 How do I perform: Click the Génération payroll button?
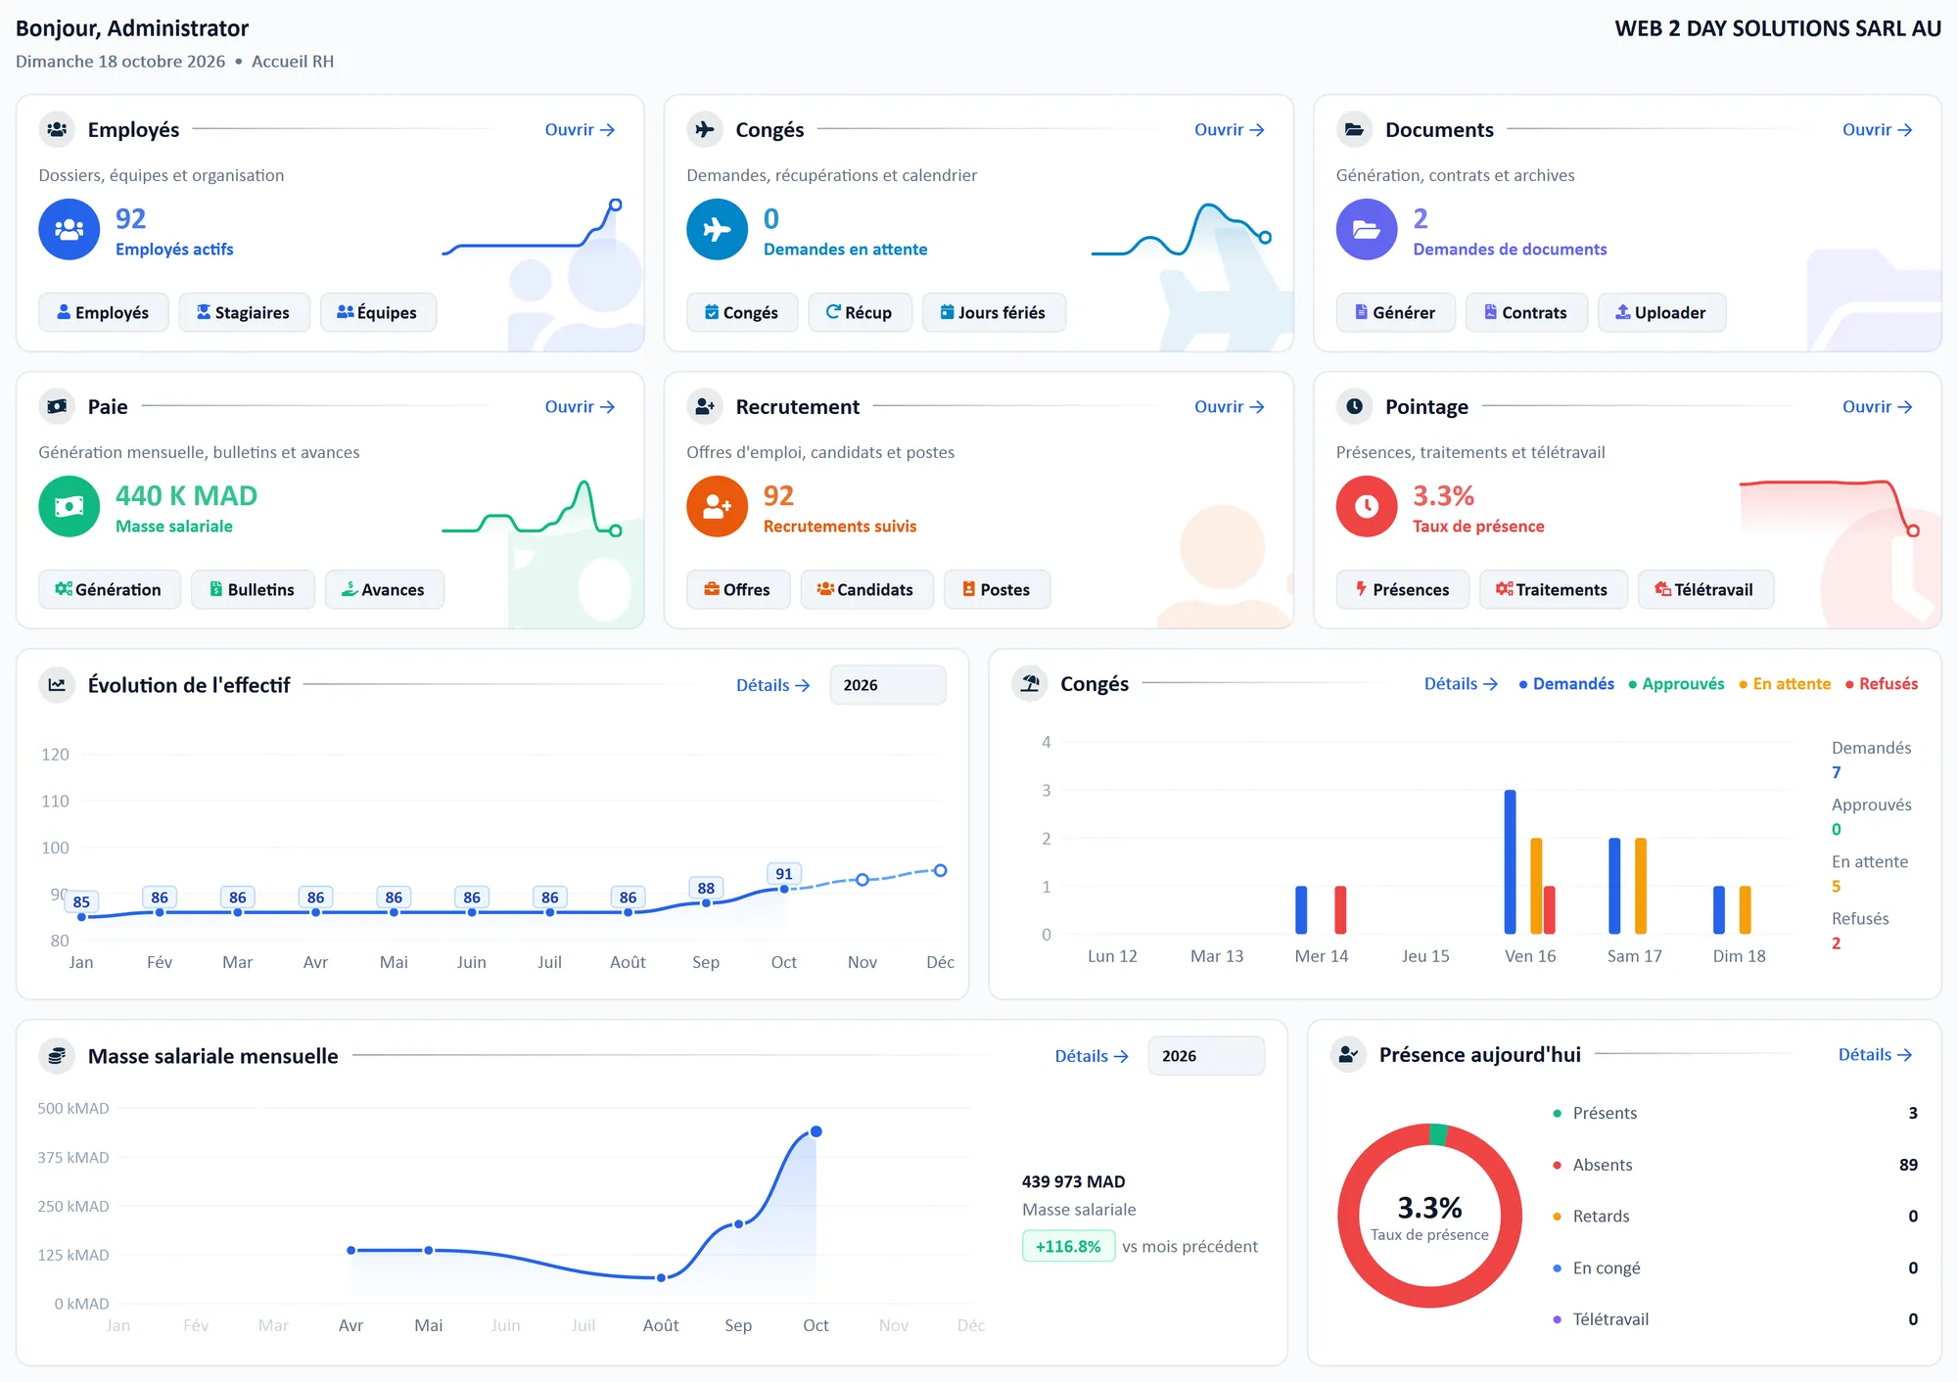click(110, 589)
